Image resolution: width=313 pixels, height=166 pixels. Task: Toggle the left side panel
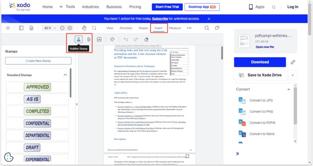[x=21, y=28]
